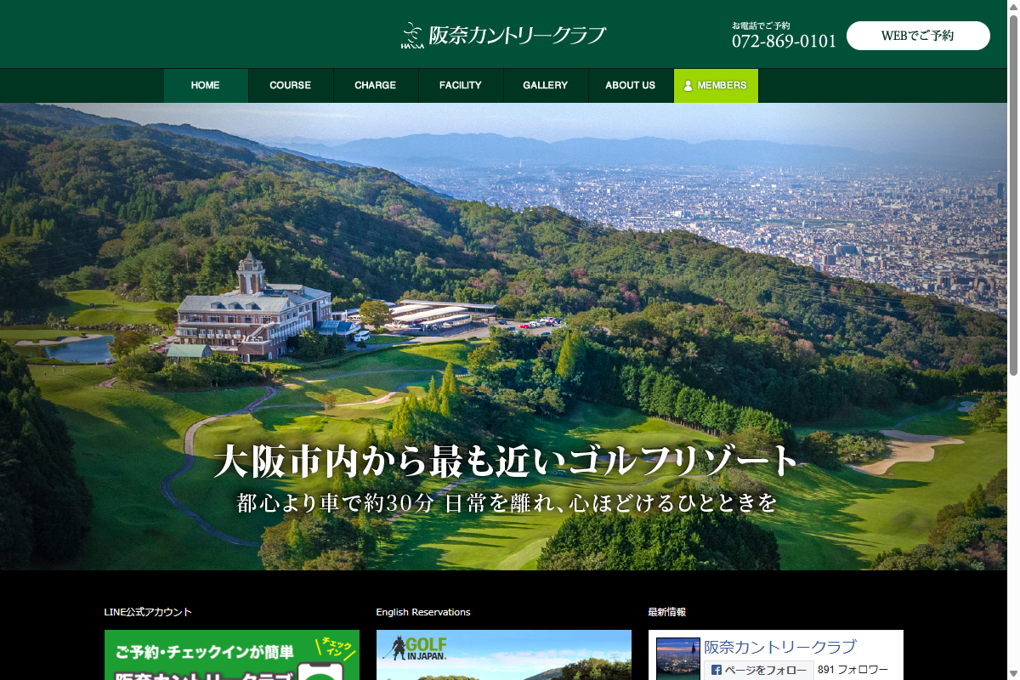Image resolution: width=1020 pixels, height=680 pixels.
Task: Open the green MEMBERS tab
Action: (716, 86)
